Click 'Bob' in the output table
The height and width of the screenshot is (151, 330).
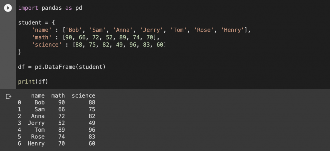[40, 102]
